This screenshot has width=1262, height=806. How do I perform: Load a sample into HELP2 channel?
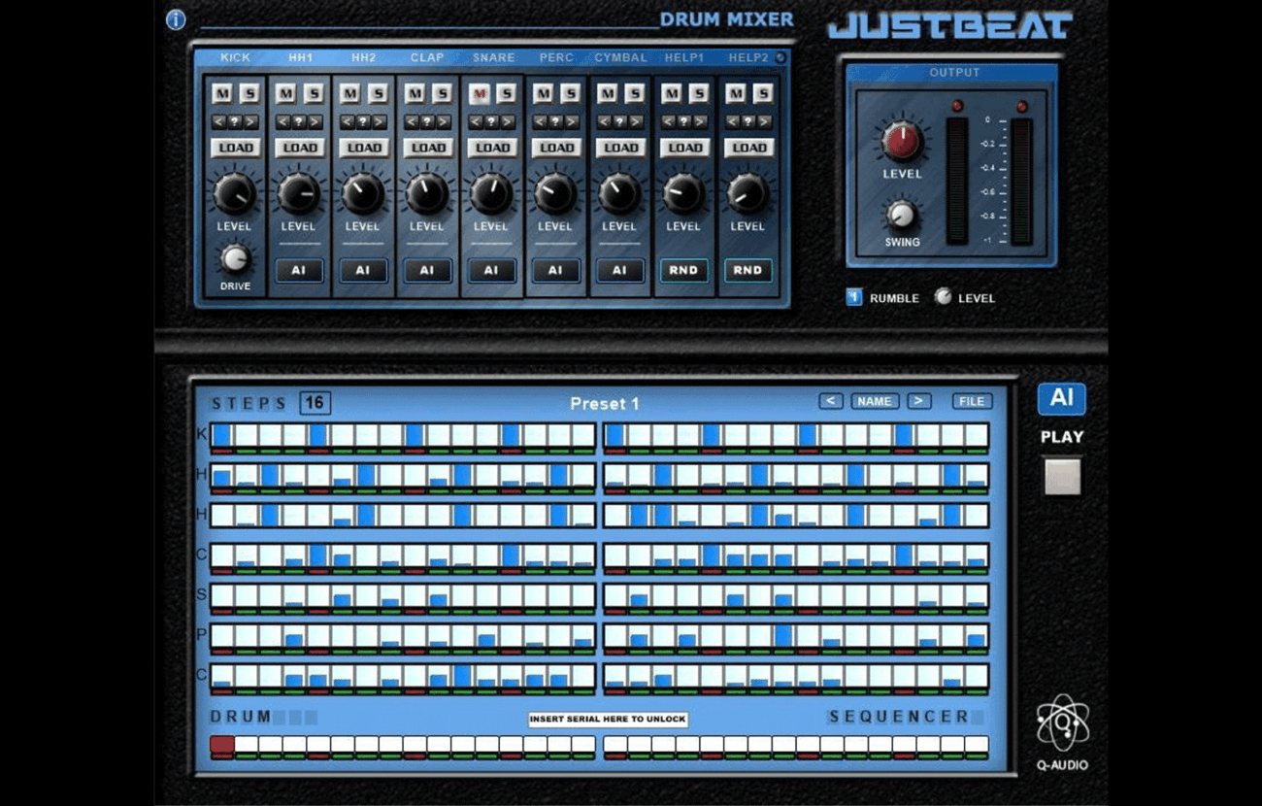[x=748, y=148]
